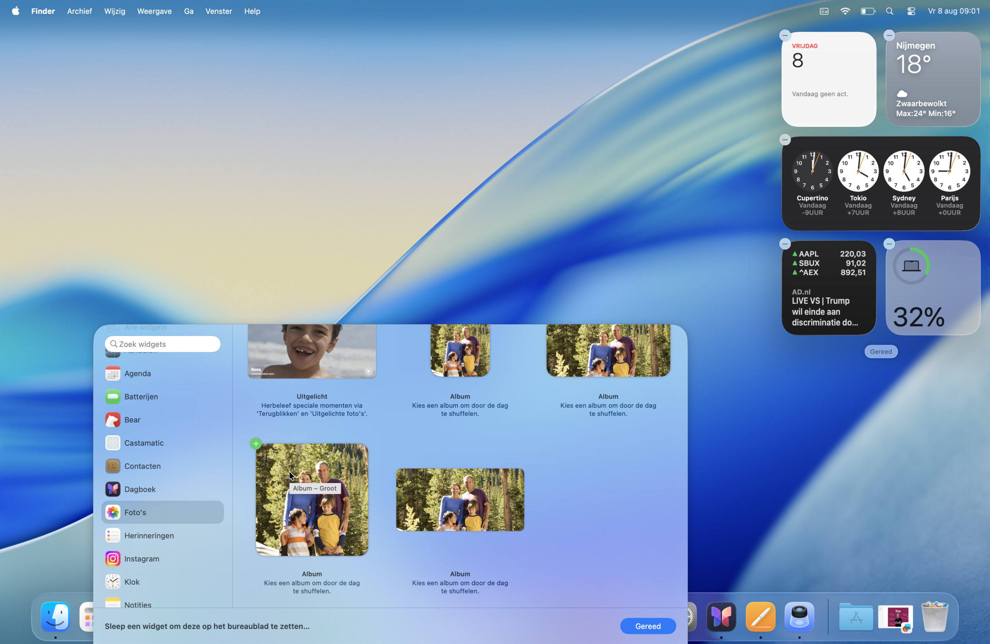Open Dagboek widgets in sidebar
Screen dimensions: 990x644
[140, 489]
